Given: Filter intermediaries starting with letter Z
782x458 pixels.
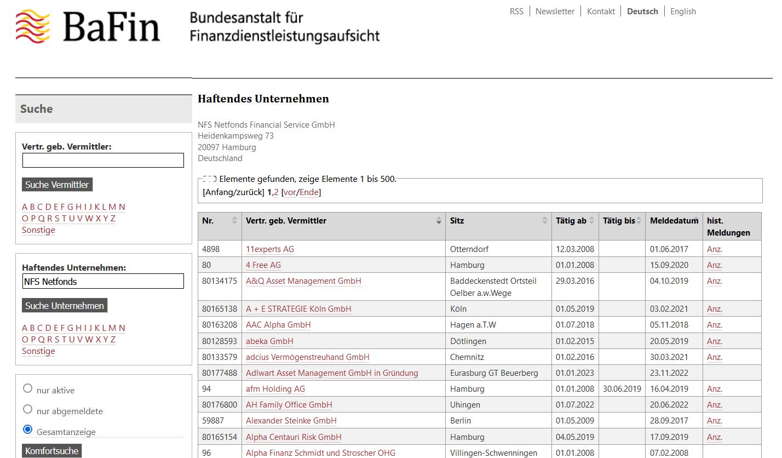Looking at the screenshot, I should point(113,218).
